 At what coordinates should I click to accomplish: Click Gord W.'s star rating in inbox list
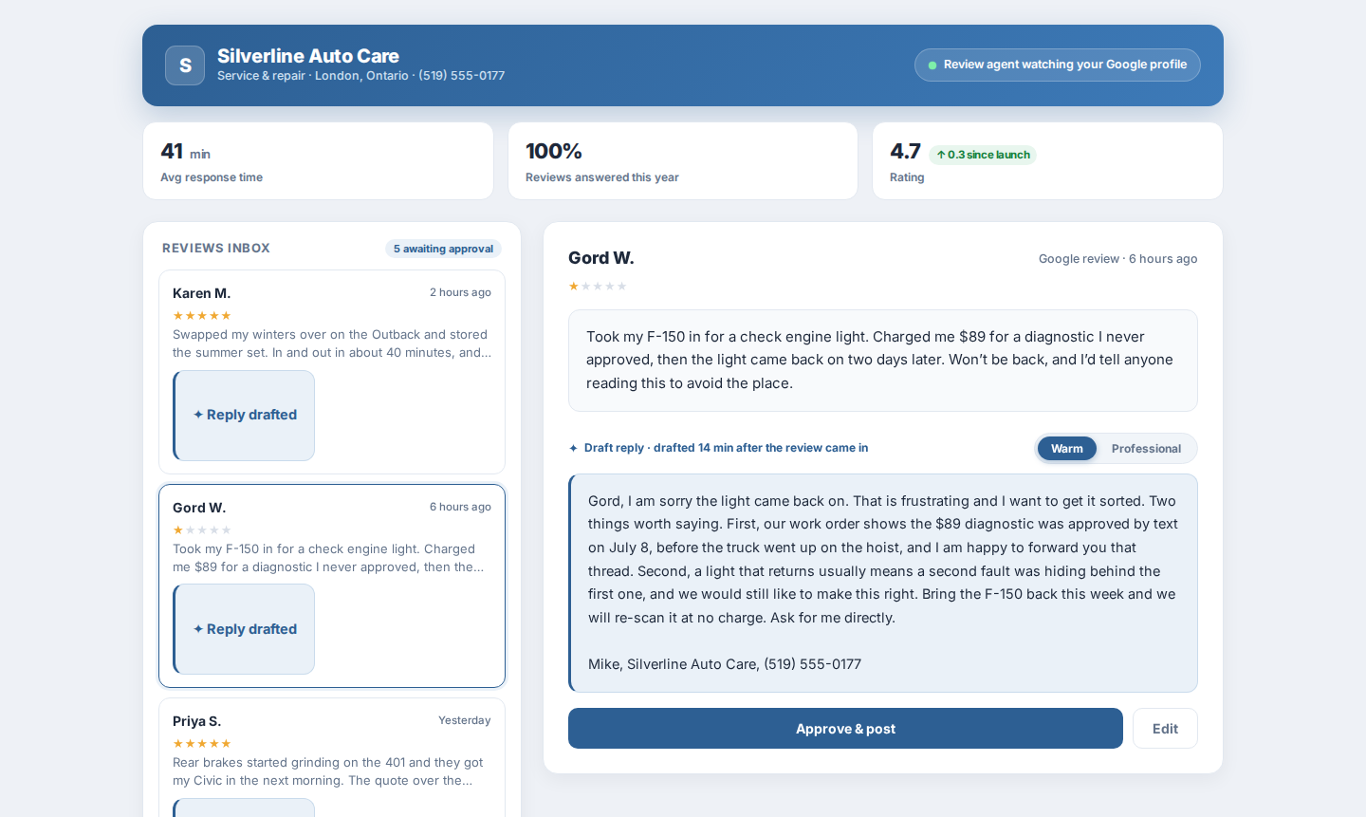pos(202,530)
